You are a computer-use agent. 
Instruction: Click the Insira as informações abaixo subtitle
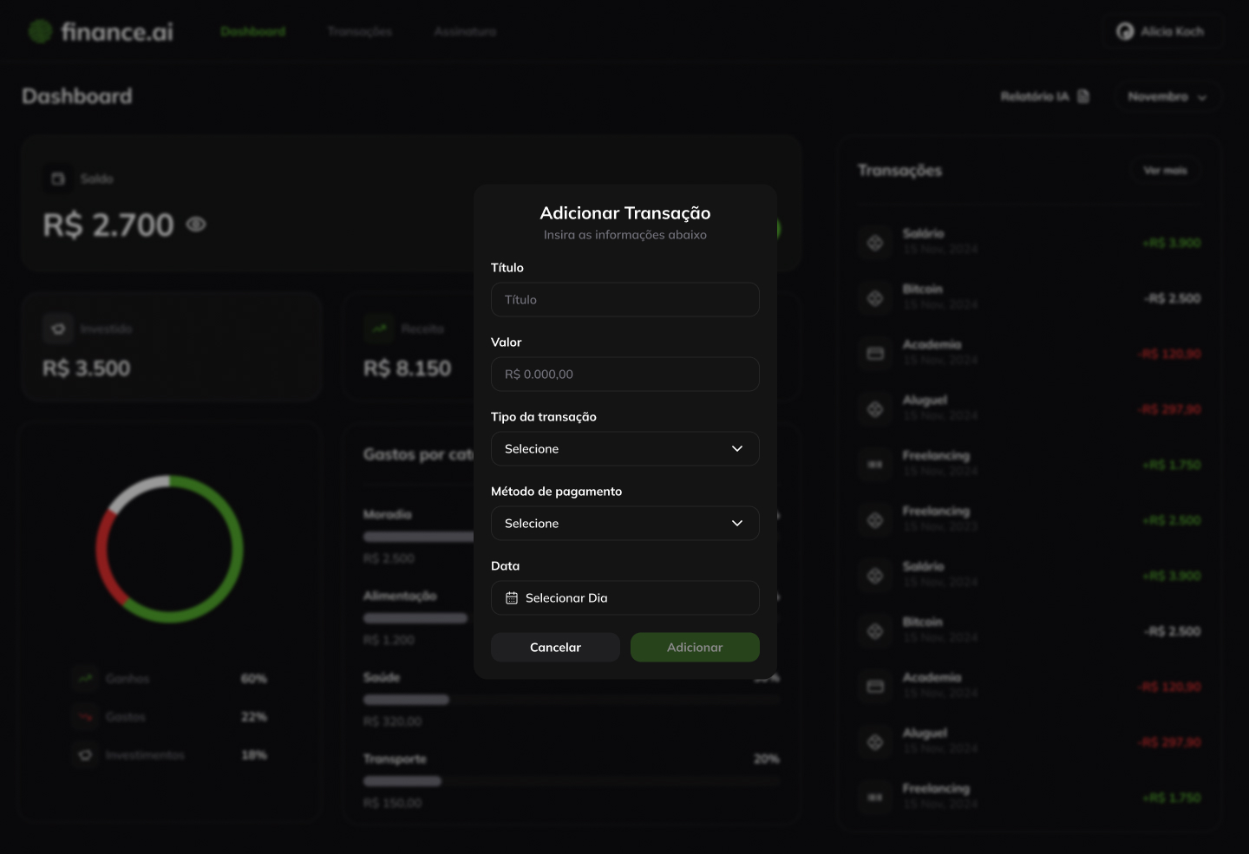click(x=625, y=234)
